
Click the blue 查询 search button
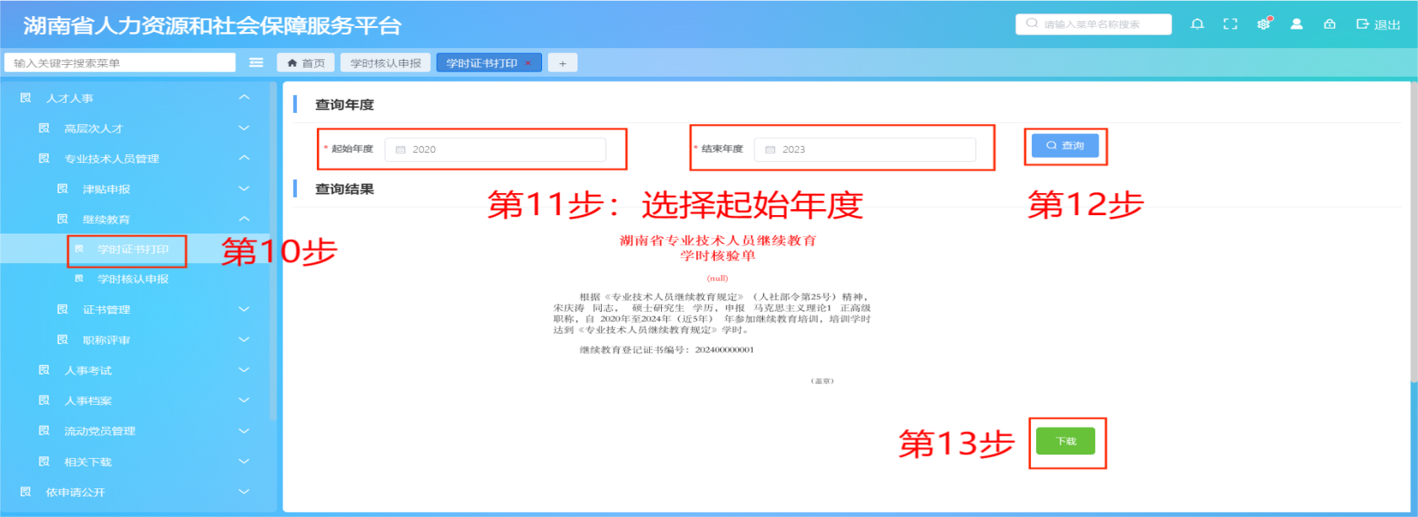(x=1065, y=146)
